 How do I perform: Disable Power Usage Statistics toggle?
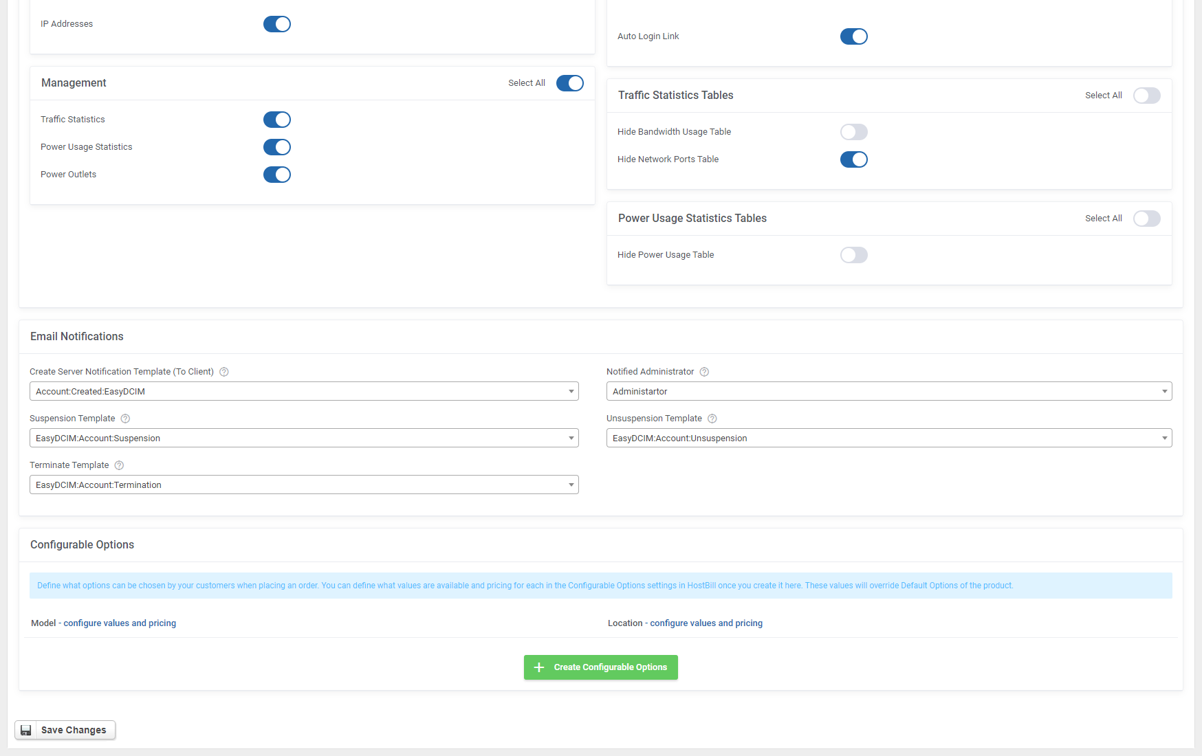pos(277,147)
